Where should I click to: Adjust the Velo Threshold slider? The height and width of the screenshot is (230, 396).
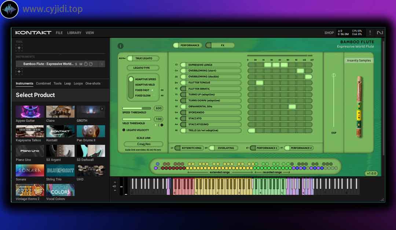pyautogui.click(x=136, y=119)
